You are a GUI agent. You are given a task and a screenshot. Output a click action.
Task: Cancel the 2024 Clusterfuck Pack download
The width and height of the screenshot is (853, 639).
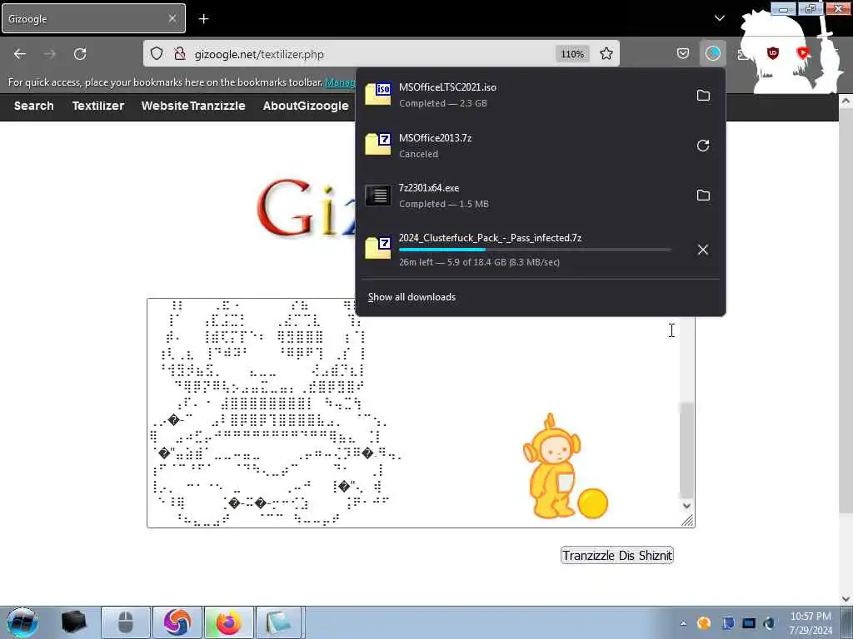[703, 250]
